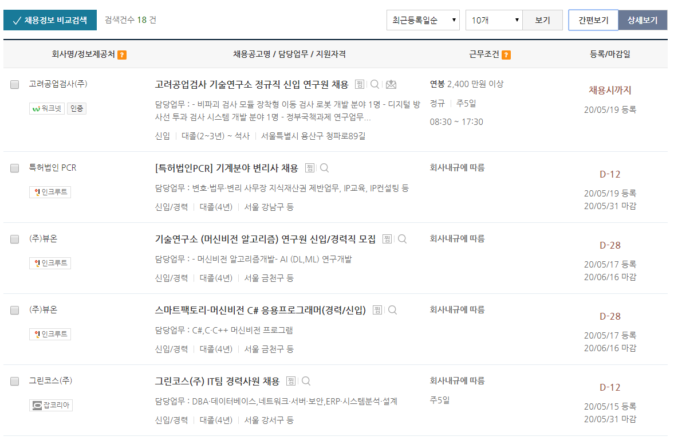The height and width of the screenshot is (440, 674).
Task: Click (주)뷰온 in the 머신비전 알고리즘 row
Action: (x=43, y=239)
